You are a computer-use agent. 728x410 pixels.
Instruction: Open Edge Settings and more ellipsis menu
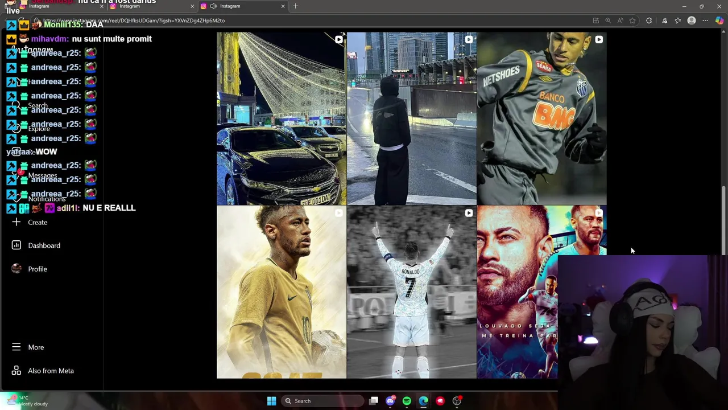click(705, 20)
